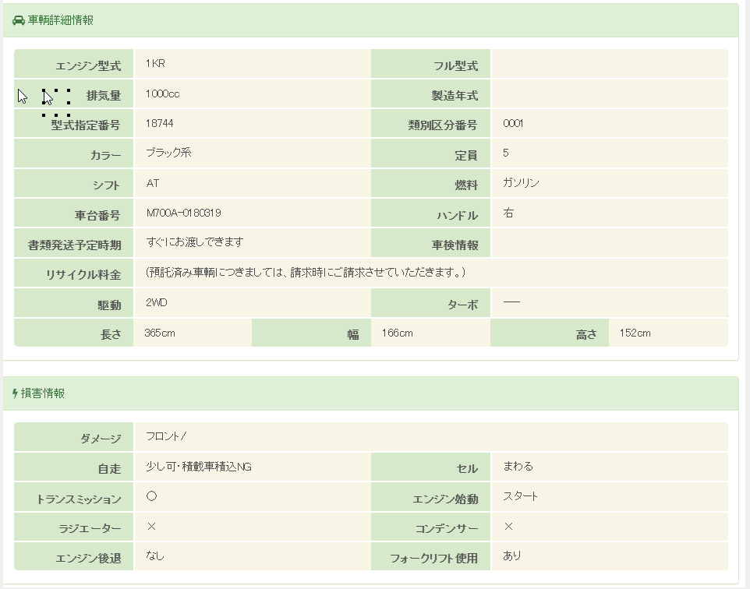Click the 類別区分番号 value 0001

[x=513, y=124]
